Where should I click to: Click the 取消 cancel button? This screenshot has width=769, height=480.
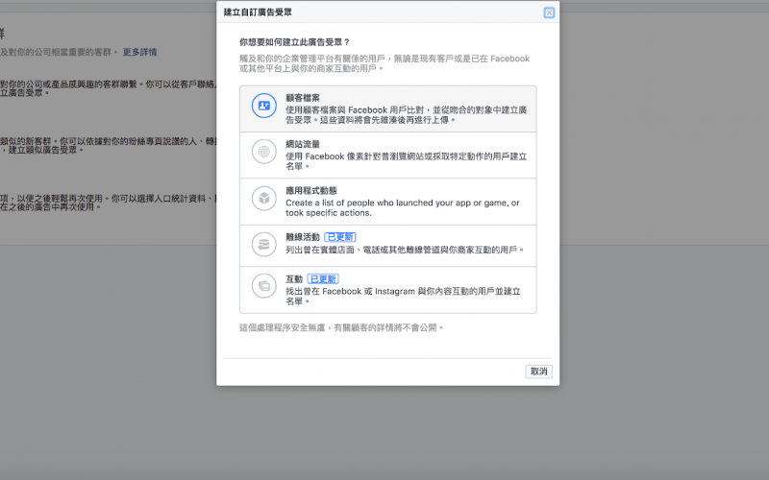pos(538,372)
